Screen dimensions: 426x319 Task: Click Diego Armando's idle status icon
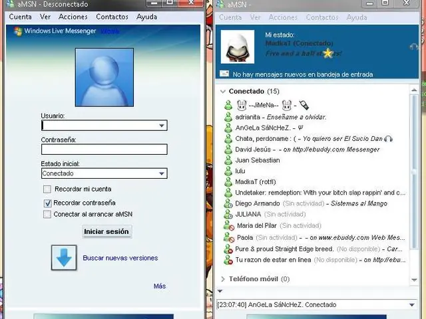[x=228, y=204]
